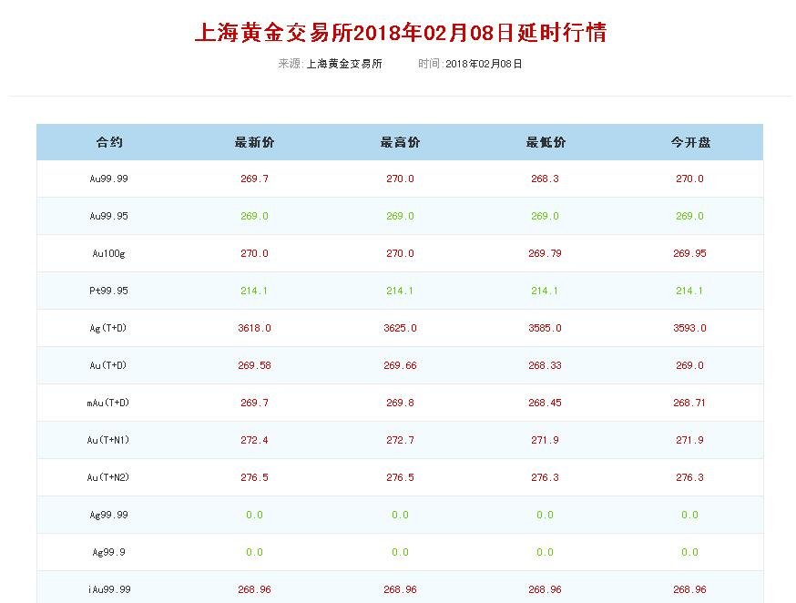Click the Au(T+D) contract label
This screenshot has width=796, height=603.
[x=107, y=365]
